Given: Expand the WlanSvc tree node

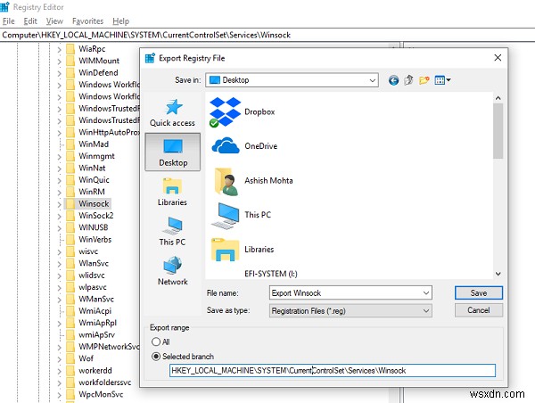Looking at the screenshot, I should [x=60, y=264].
